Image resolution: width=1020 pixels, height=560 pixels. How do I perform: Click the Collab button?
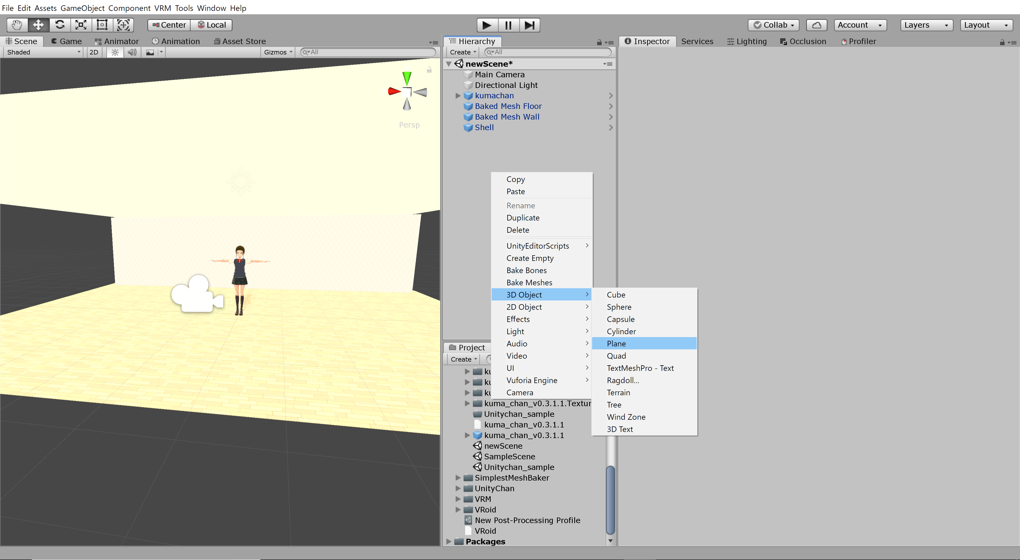773,25
